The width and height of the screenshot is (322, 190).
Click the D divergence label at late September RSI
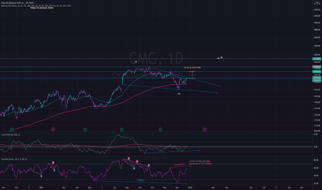(x=149, y=165)
